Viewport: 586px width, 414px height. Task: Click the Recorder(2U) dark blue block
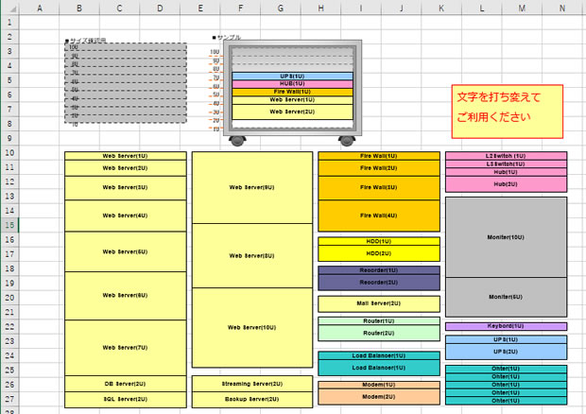coord(378,283)
